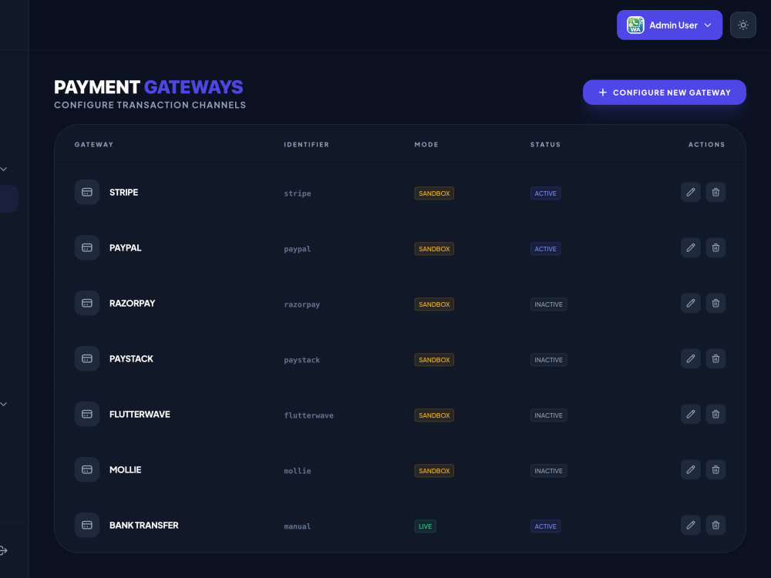Viewport: 771px width, 578px height.
Task: Click the 'flutterwave' identifier text
Action: pyautogui.click(x=309, y=416)
